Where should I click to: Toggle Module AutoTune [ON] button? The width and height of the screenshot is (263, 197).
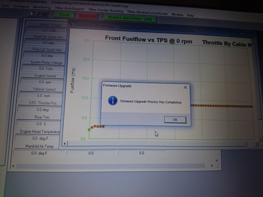(130, 19)
